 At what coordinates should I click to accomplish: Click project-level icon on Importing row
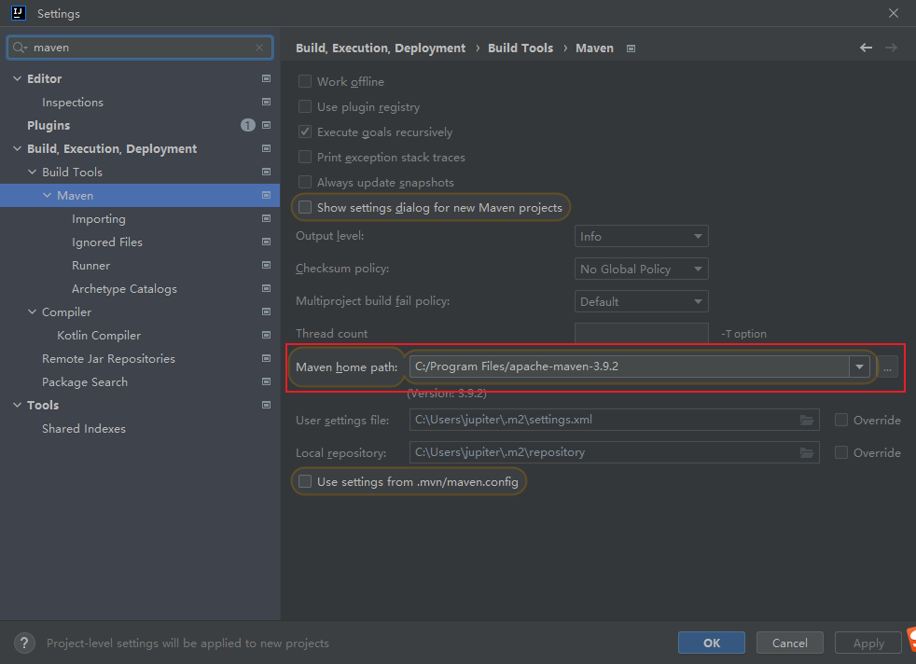(267, 218)
